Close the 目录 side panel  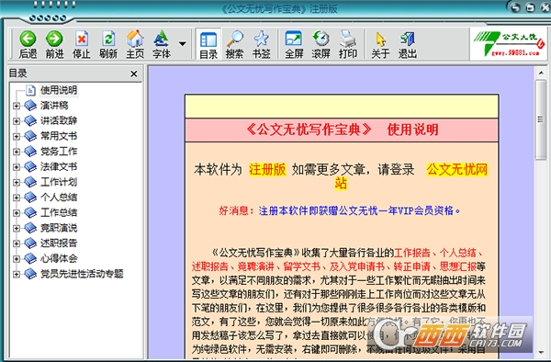point(134,74)
